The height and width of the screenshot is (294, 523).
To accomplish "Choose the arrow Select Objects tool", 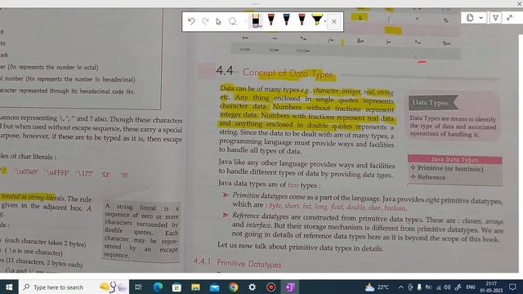I will point(218,22).
